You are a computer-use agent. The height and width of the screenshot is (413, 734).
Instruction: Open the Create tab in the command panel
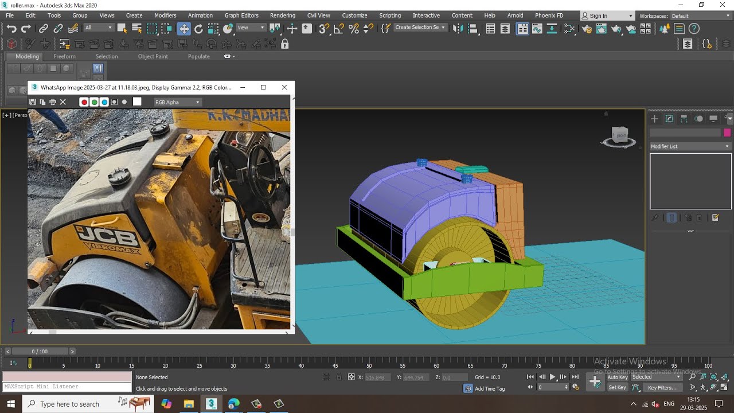click(x=654, y=119)
